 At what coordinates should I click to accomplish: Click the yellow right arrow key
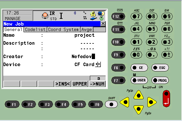click(x=152, y=102)
